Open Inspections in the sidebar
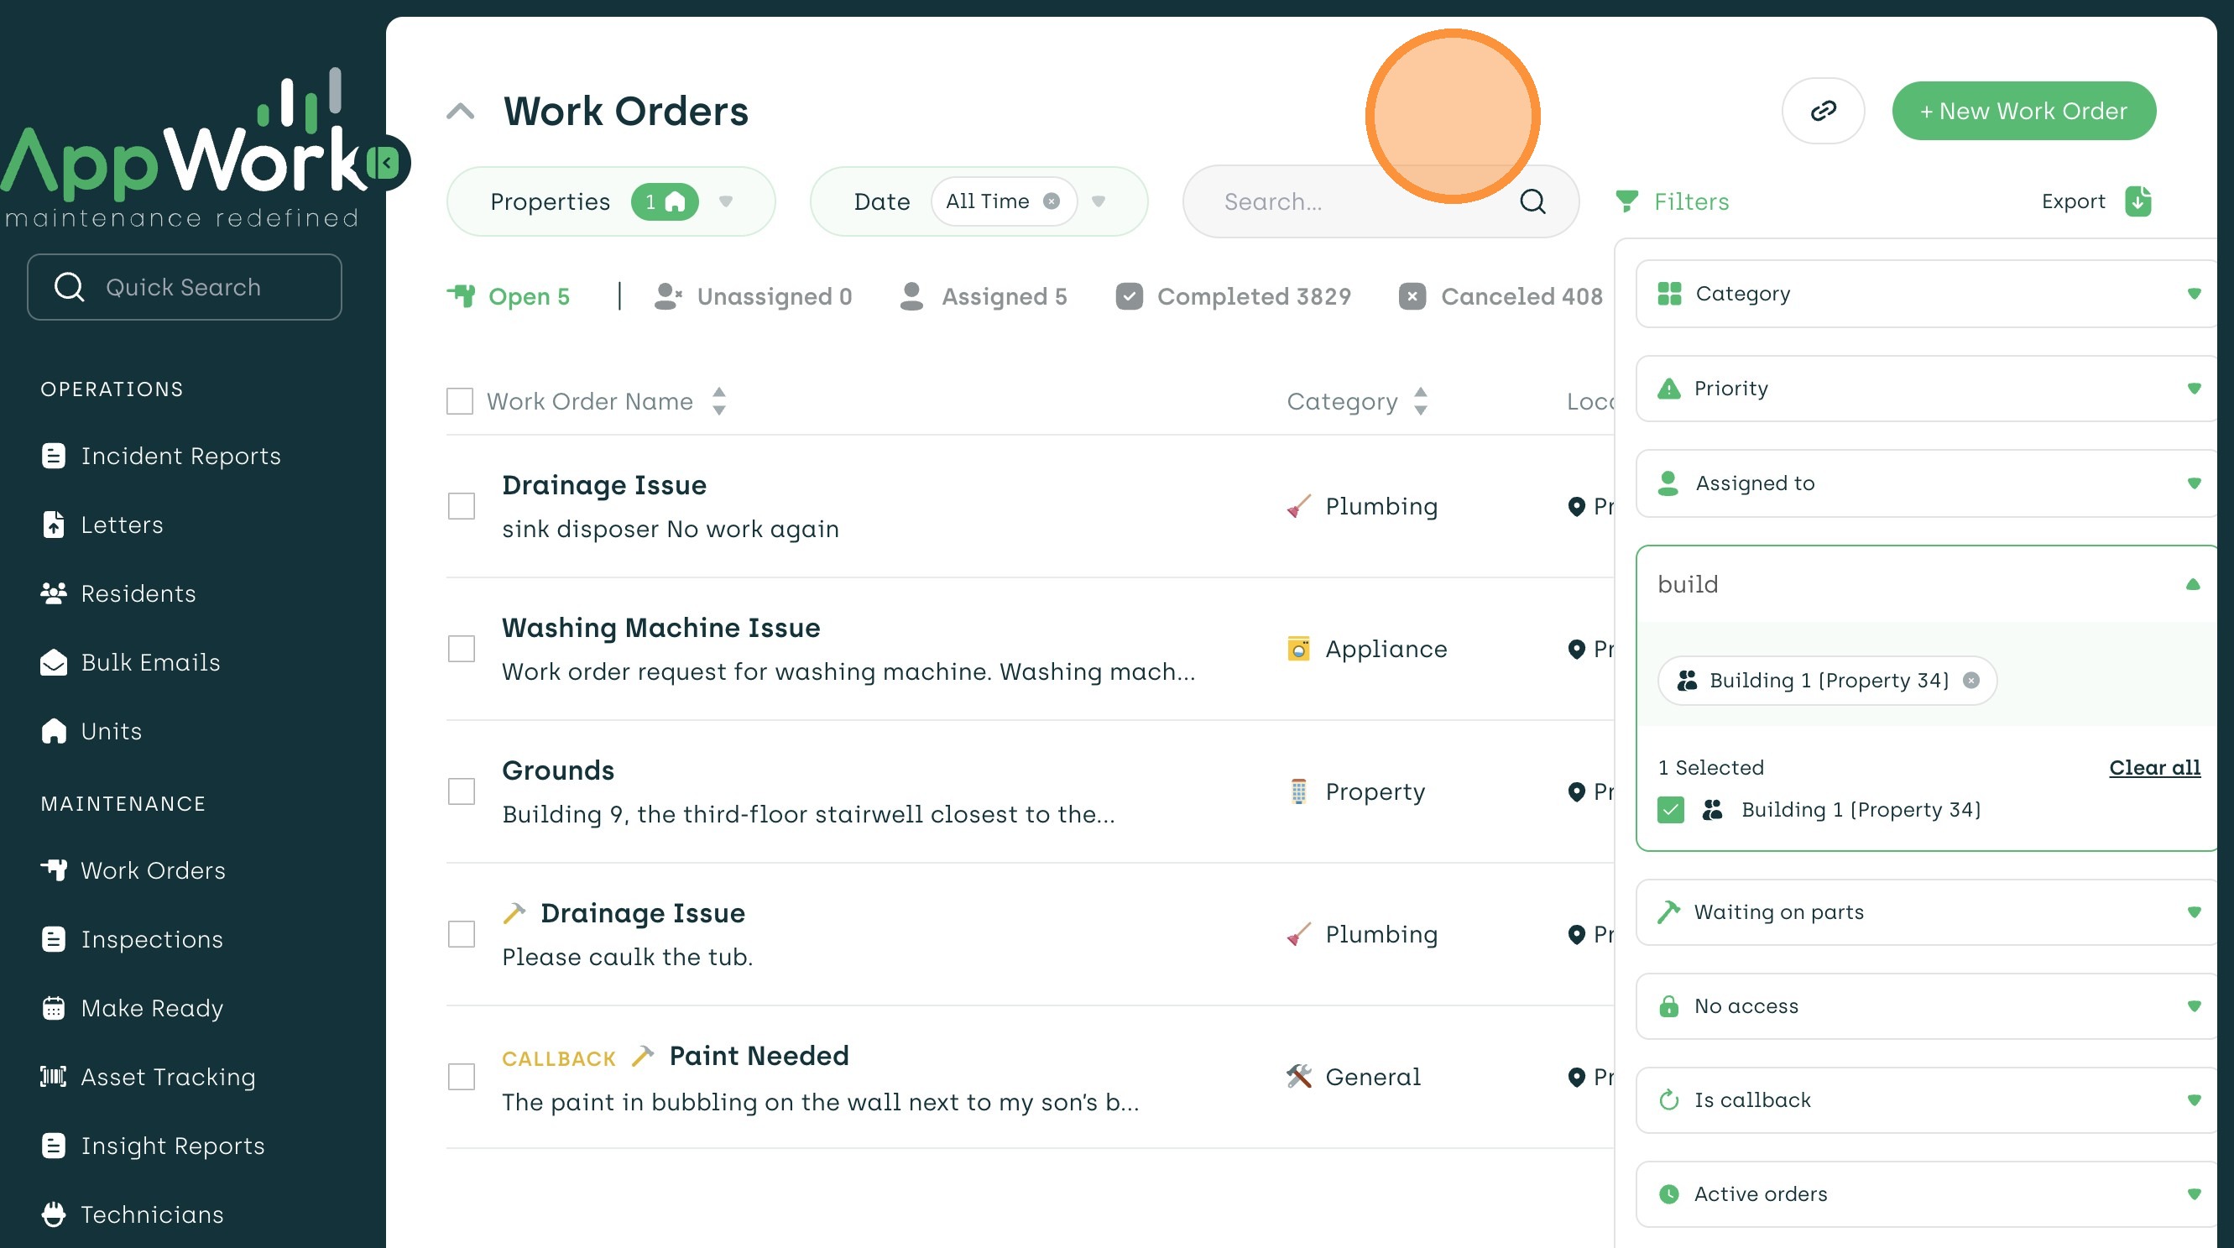 [x=152, y=939]
